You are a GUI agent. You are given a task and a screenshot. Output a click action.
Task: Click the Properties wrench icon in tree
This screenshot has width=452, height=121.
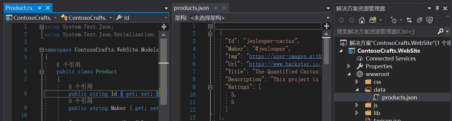pyautogui.click(x=360, y=66)
